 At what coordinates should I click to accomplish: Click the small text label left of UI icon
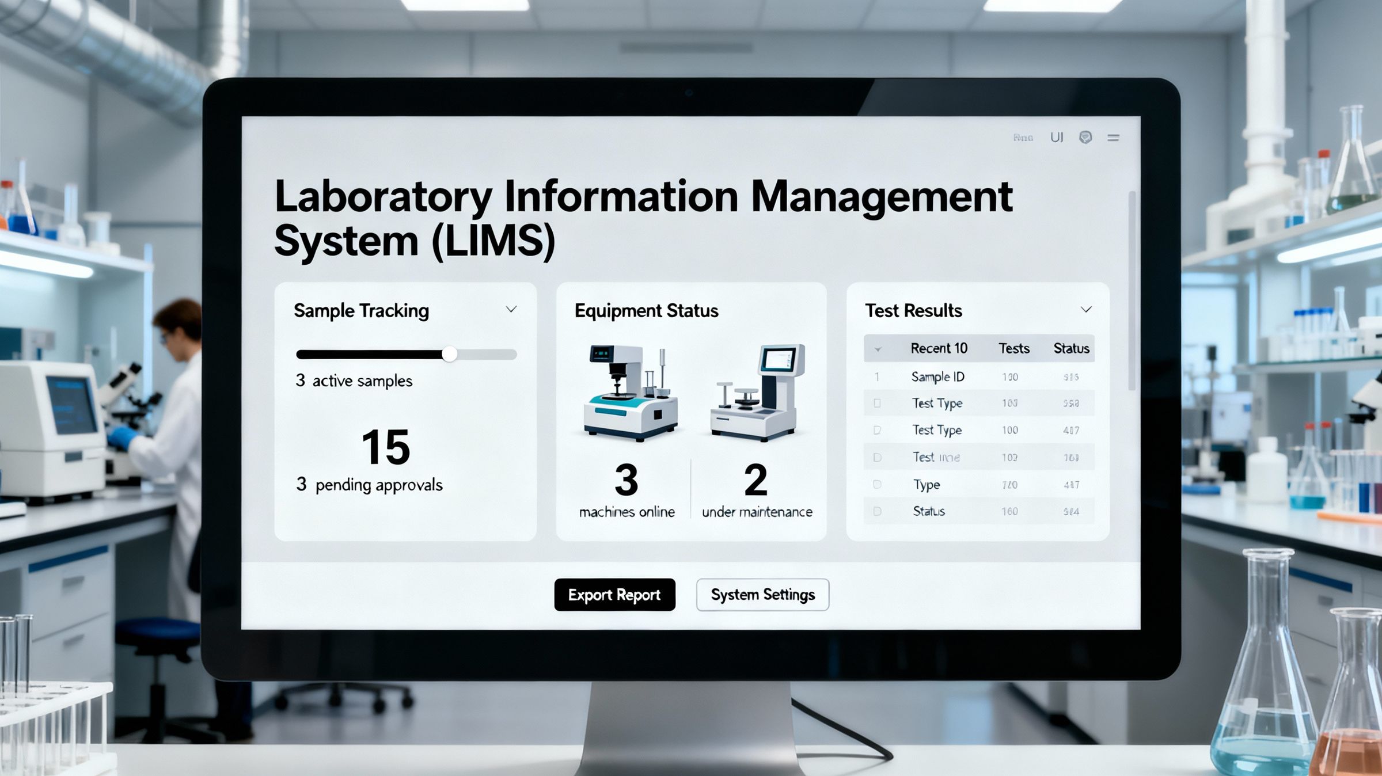click(1023, 138)
